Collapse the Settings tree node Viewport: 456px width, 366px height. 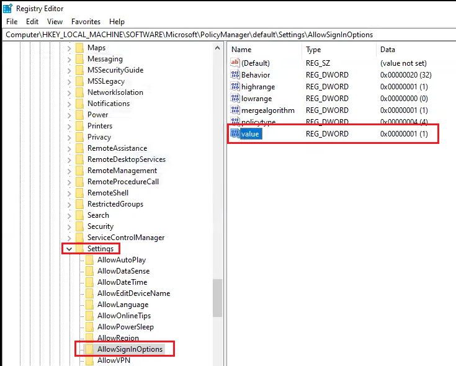(69, 249)
